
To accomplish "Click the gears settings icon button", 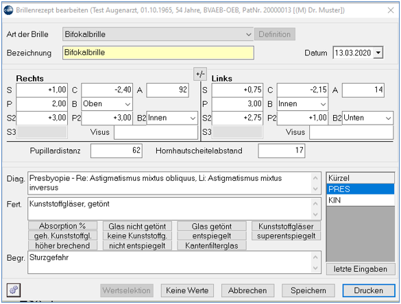I will [x=14, y=290].
